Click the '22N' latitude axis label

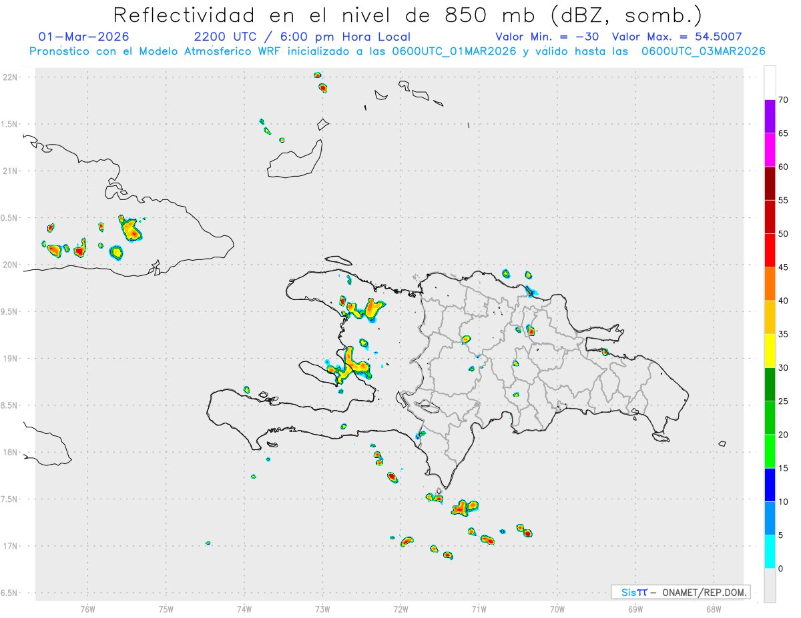click(x=11, y=77)
